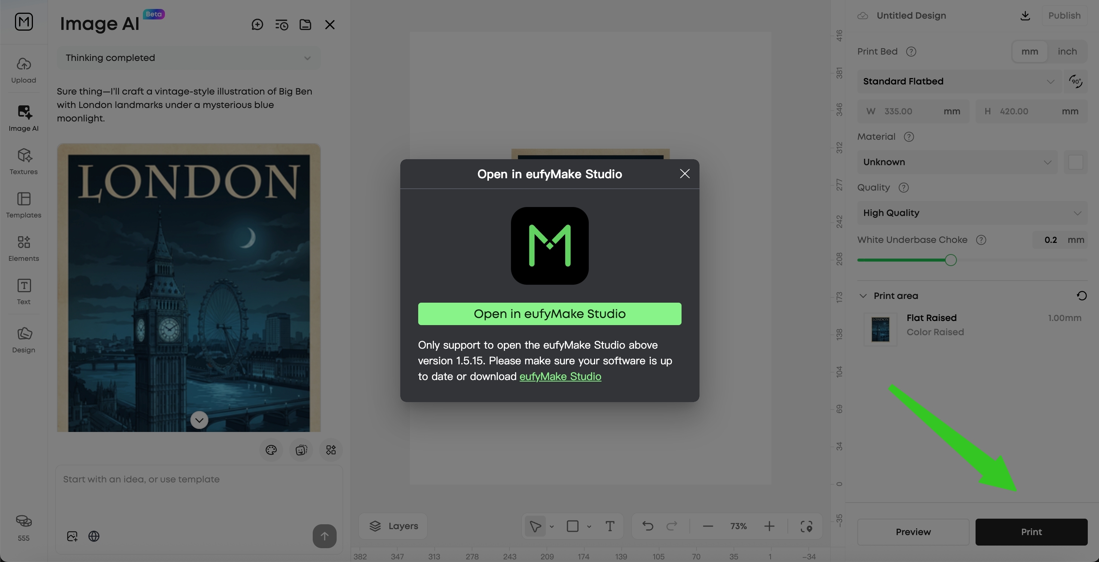Viewport: 1099px width, 562px height.
Task: Open the Elements panel in sidebar
Action: coord(24,248)
